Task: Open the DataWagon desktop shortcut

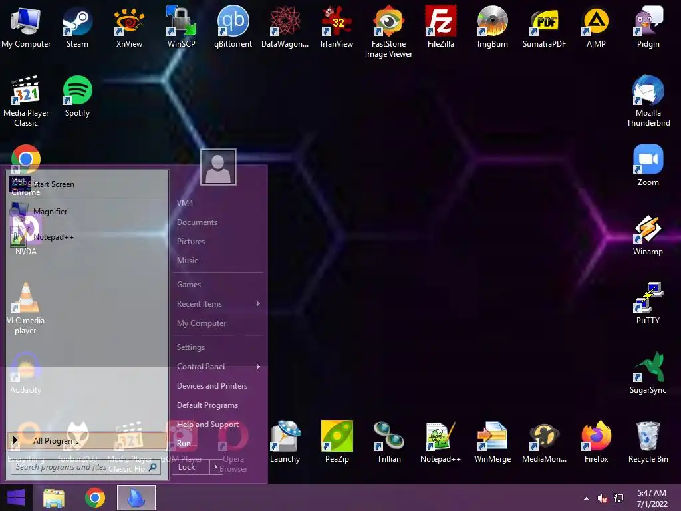Action: (285, 26)
